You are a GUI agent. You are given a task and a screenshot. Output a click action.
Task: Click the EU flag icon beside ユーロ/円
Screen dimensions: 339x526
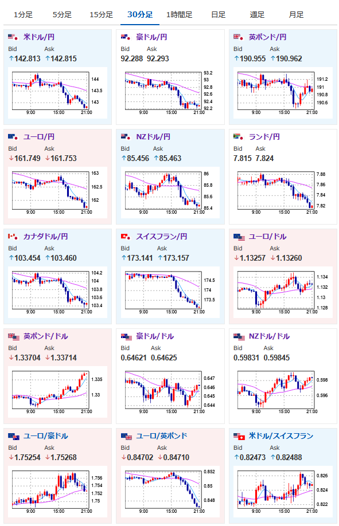point(13,136)
